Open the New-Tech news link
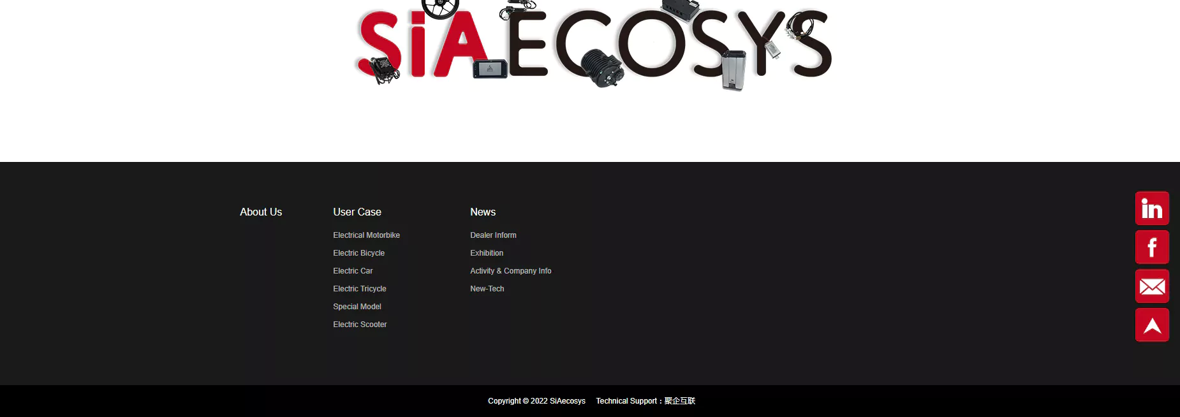Viewport: 1180px width, 417px height. click(x=487, y=289)
